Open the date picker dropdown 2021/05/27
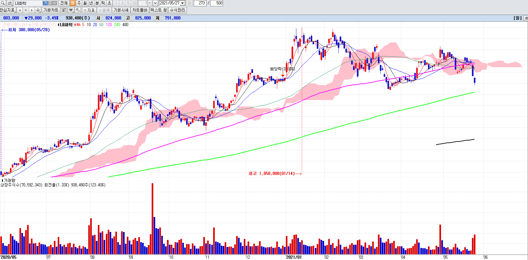Image resolution: width=528 pixels, height=260 pixels. (x=183, y=3)
